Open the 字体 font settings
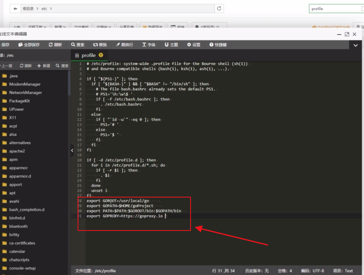364x275 pixels. [149, 45]
